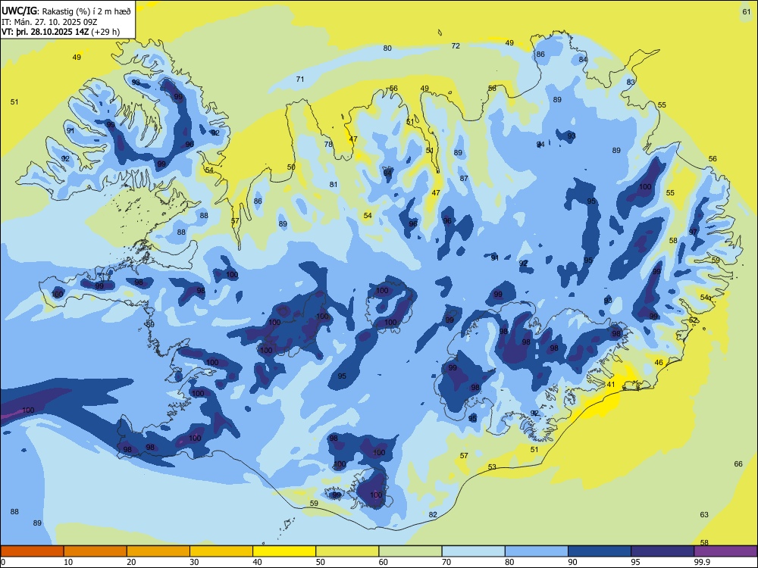Click the '71' humidity value on the map

click(300, 80)
